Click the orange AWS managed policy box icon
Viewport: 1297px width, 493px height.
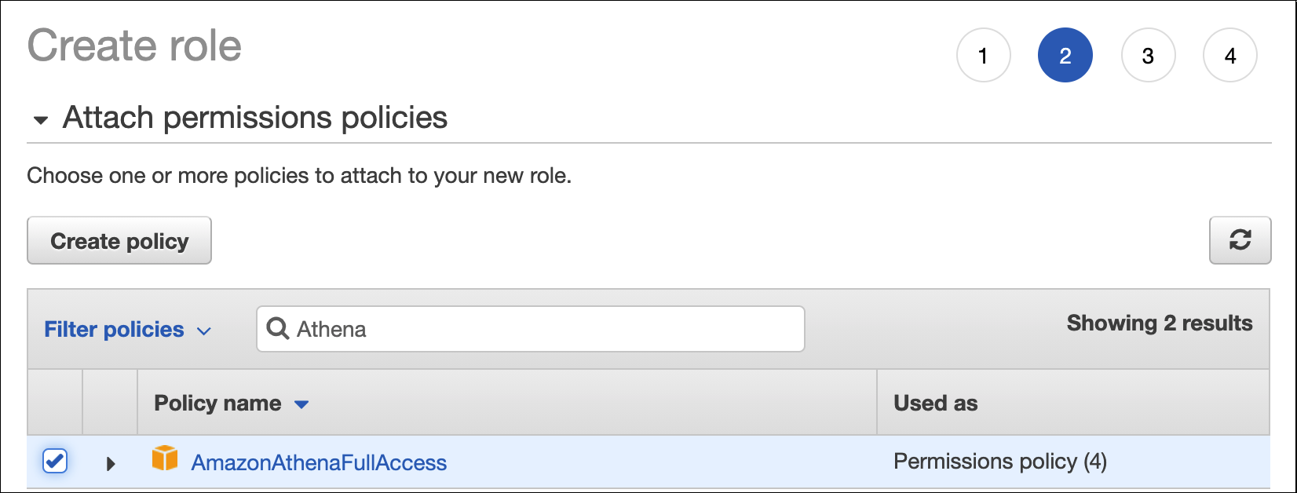coord(165,458)
